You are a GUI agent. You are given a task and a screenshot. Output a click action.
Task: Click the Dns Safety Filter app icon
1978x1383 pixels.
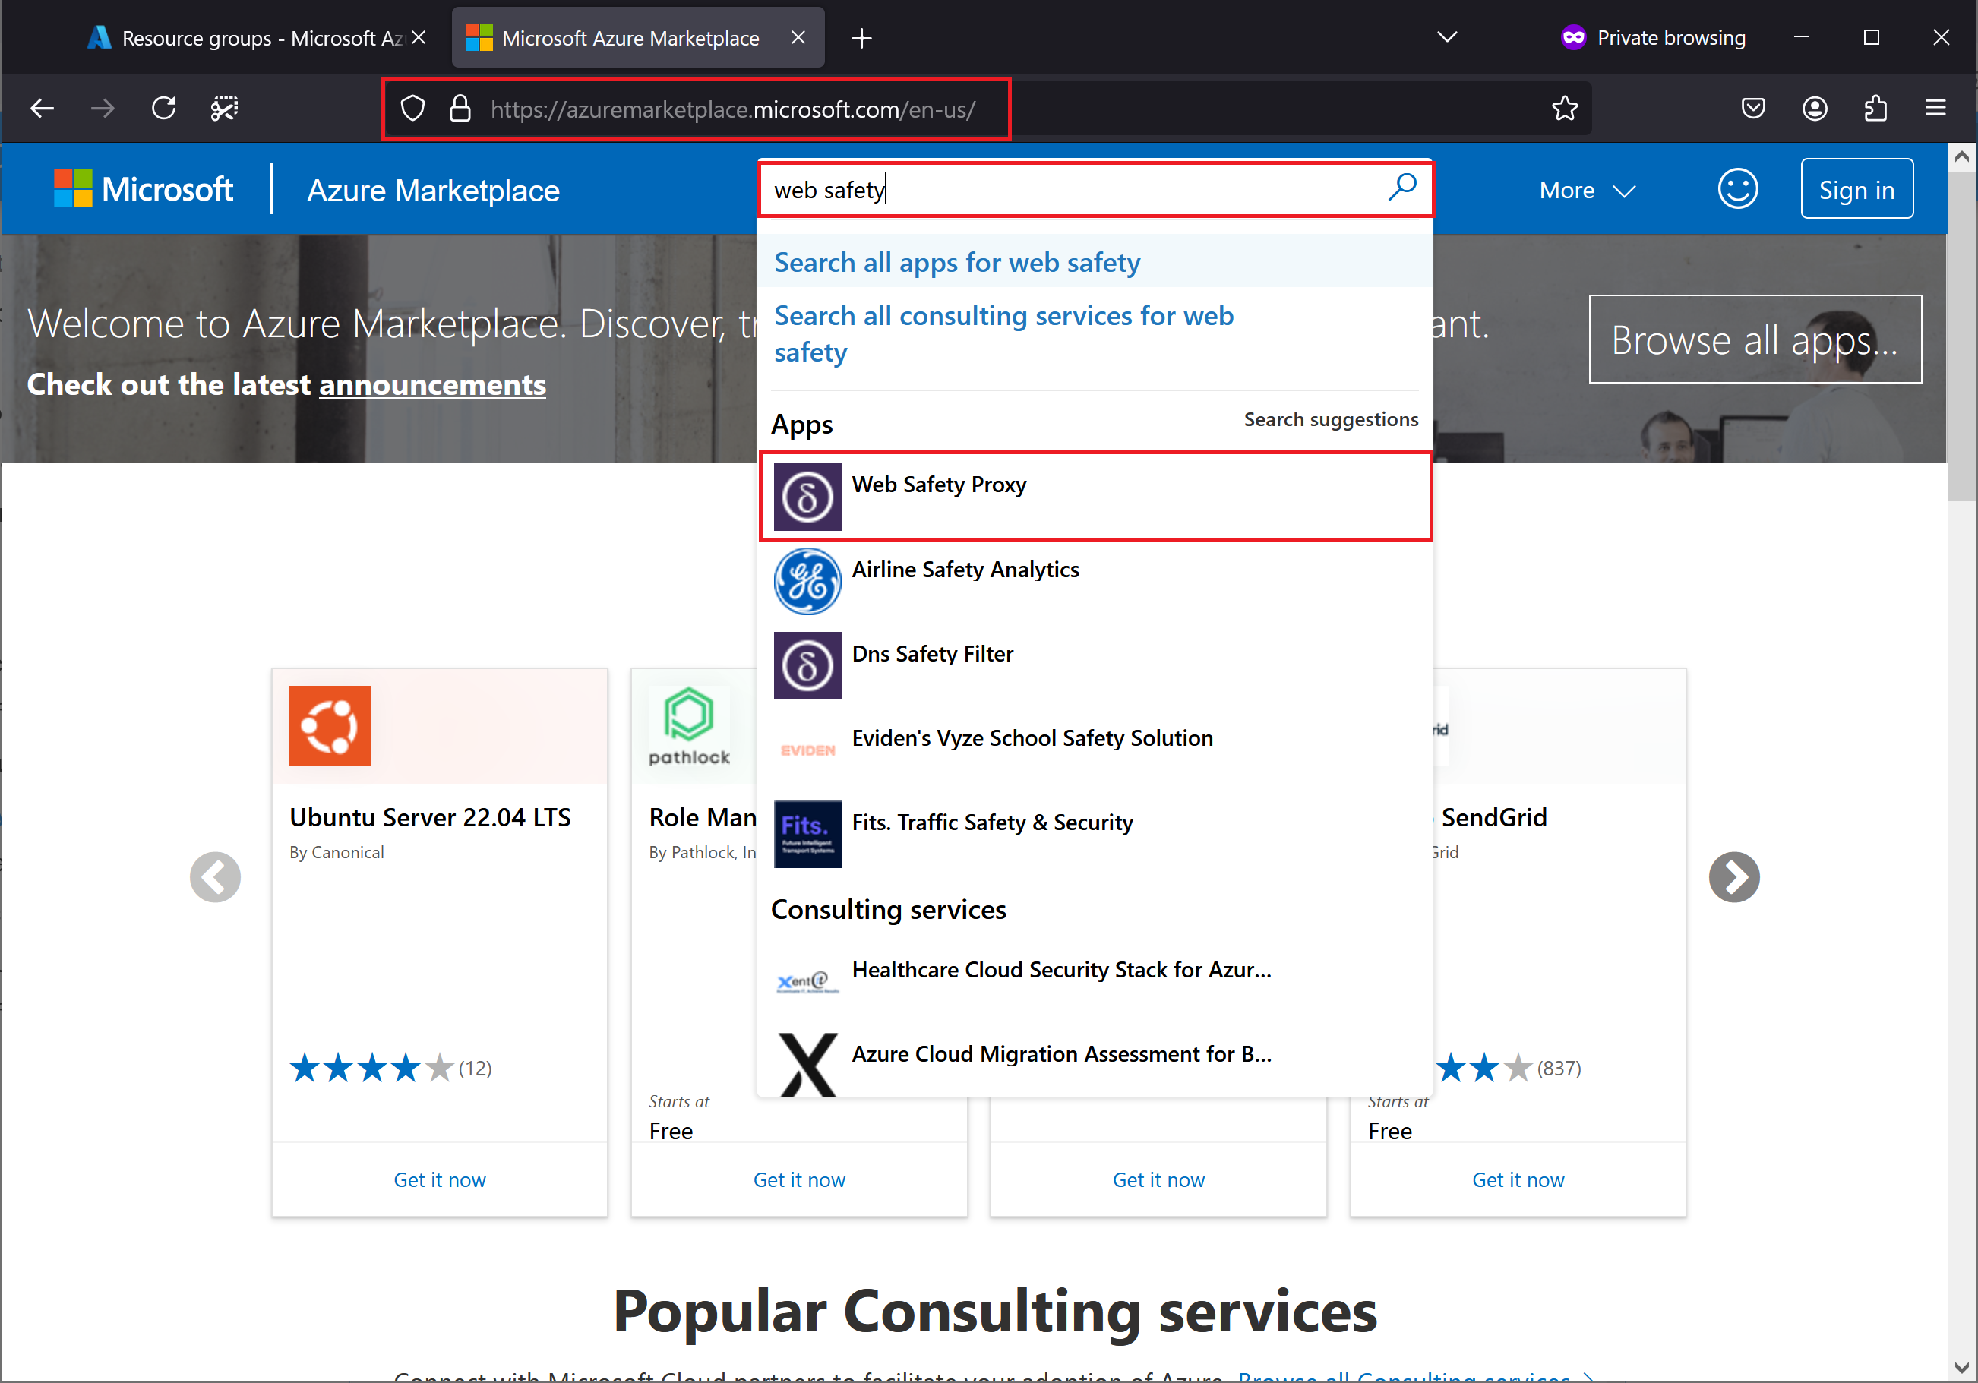[807, 665]
